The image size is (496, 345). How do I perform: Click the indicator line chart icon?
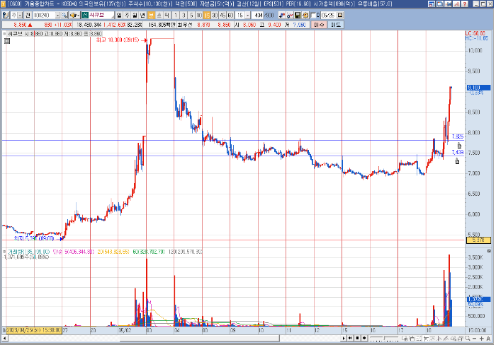290,15
